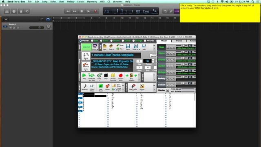Open the RealTracks dropdown icon
Viewport: 261px width, 147px height.
[133, 87]
